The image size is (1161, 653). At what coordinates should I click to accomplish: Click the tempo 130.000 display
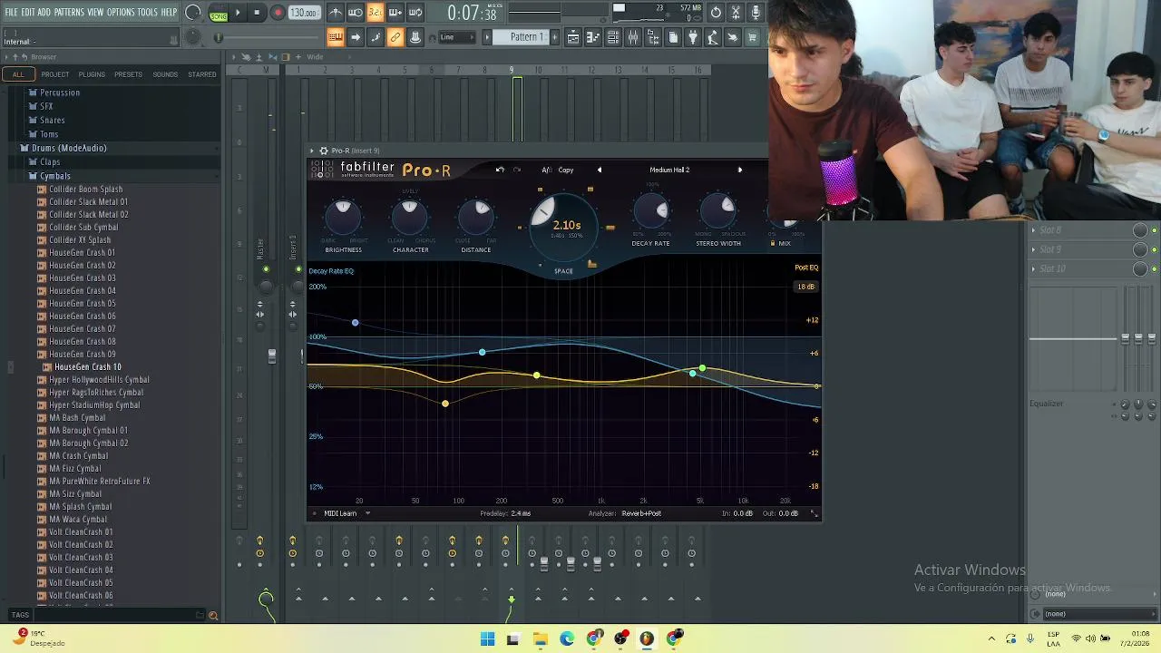pyautogui.click(x=304, y=14)
